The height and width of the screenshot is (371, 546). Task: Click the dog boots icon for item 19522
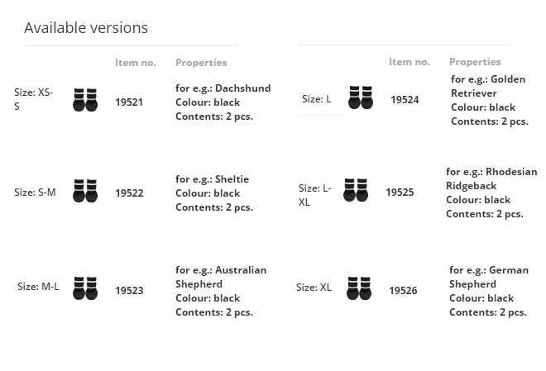click(85, 191)
